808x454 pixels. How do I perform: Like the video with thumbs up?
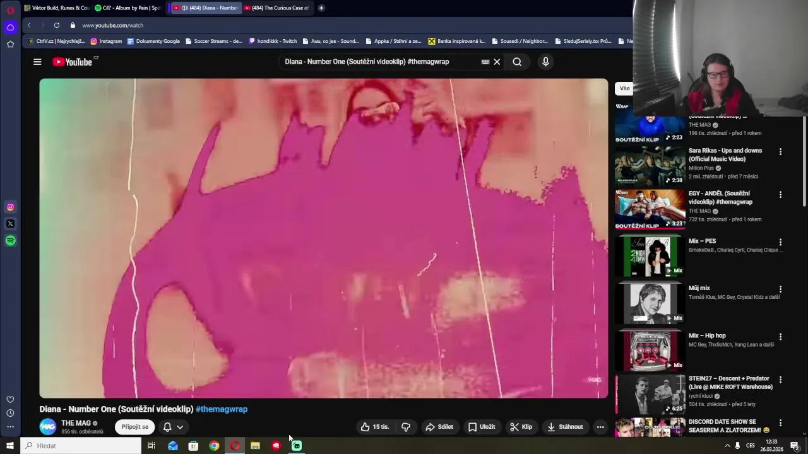[x=374, y=427]
